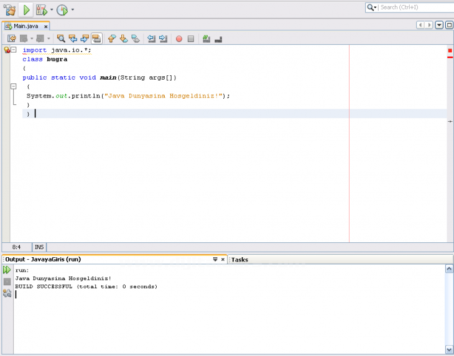Screen dimensions: 454x356
Task: Close the Main.java tab
Action: tap(46, 27)
